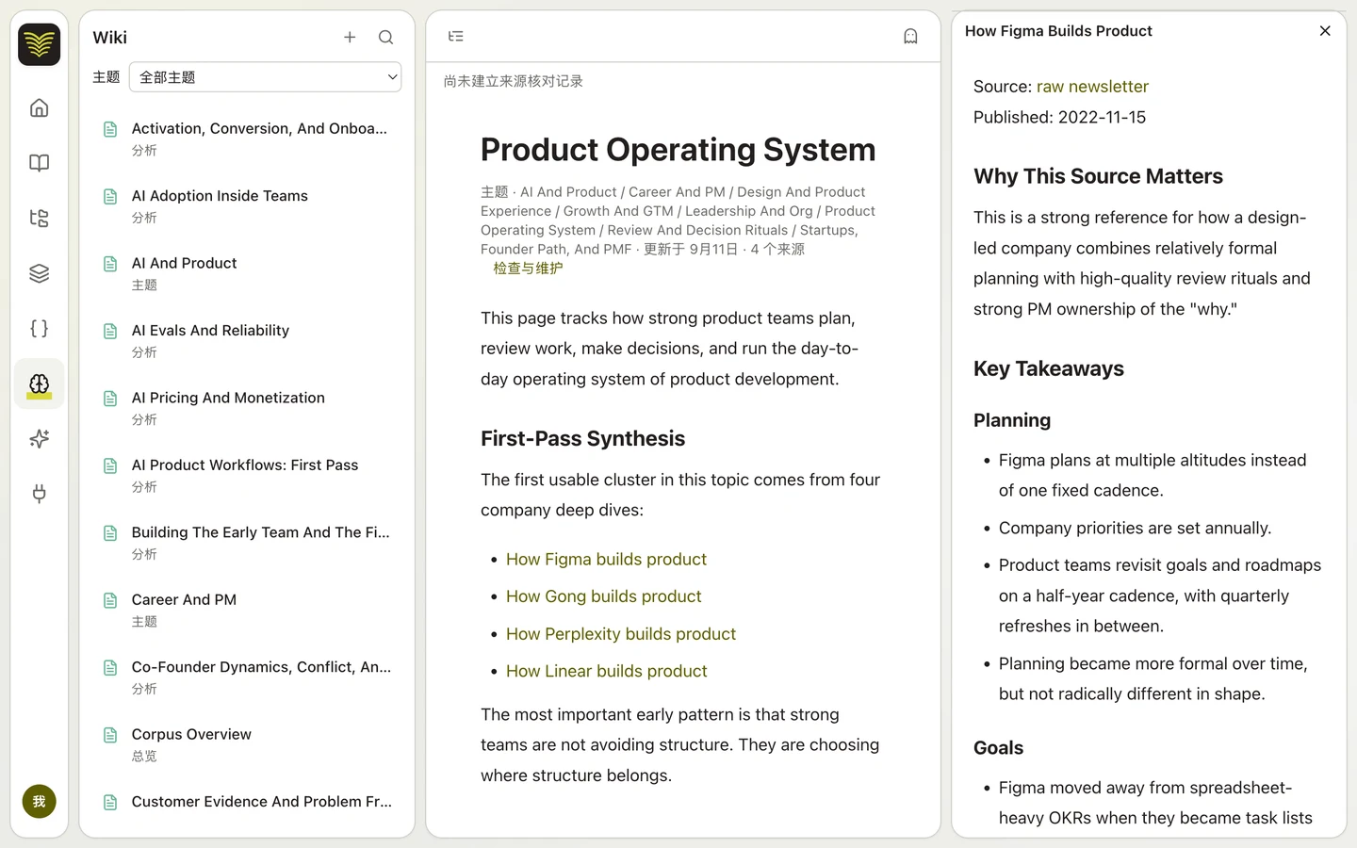Open AI Product Workflows: First Pass page
Image resolution: width=1357 pixels, height=848 pixels.
coord(247,475)
